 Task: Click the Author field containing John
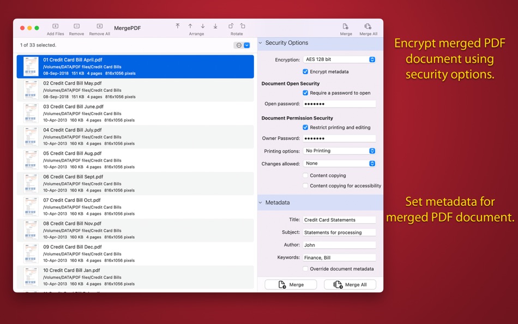(339, 245)
